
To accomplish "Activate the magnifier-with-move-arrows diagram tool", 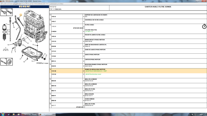I will click(x=28, y=7).
